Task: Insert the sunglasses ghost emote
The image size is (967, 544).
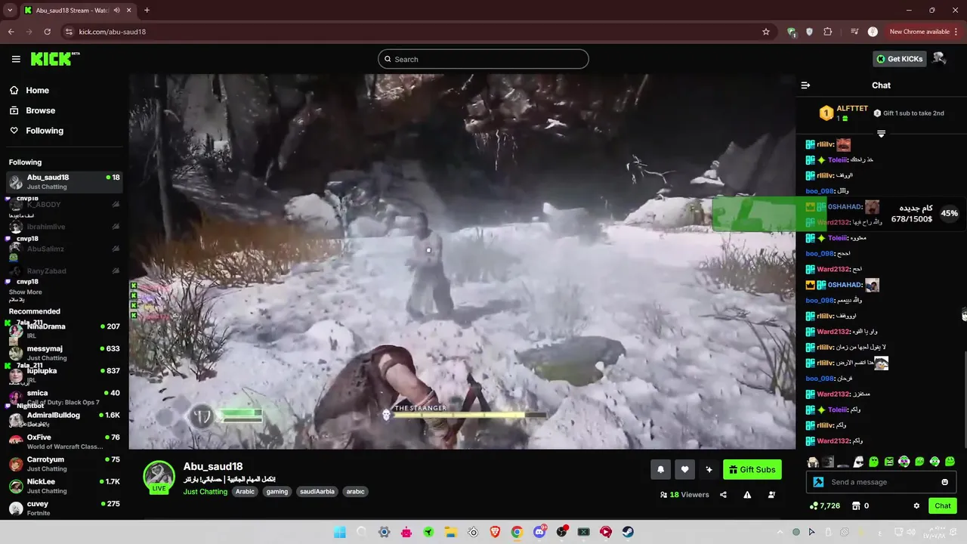Action: [858, 462]
